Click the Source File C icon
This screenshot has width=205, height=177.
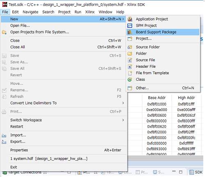click(130, 60)
